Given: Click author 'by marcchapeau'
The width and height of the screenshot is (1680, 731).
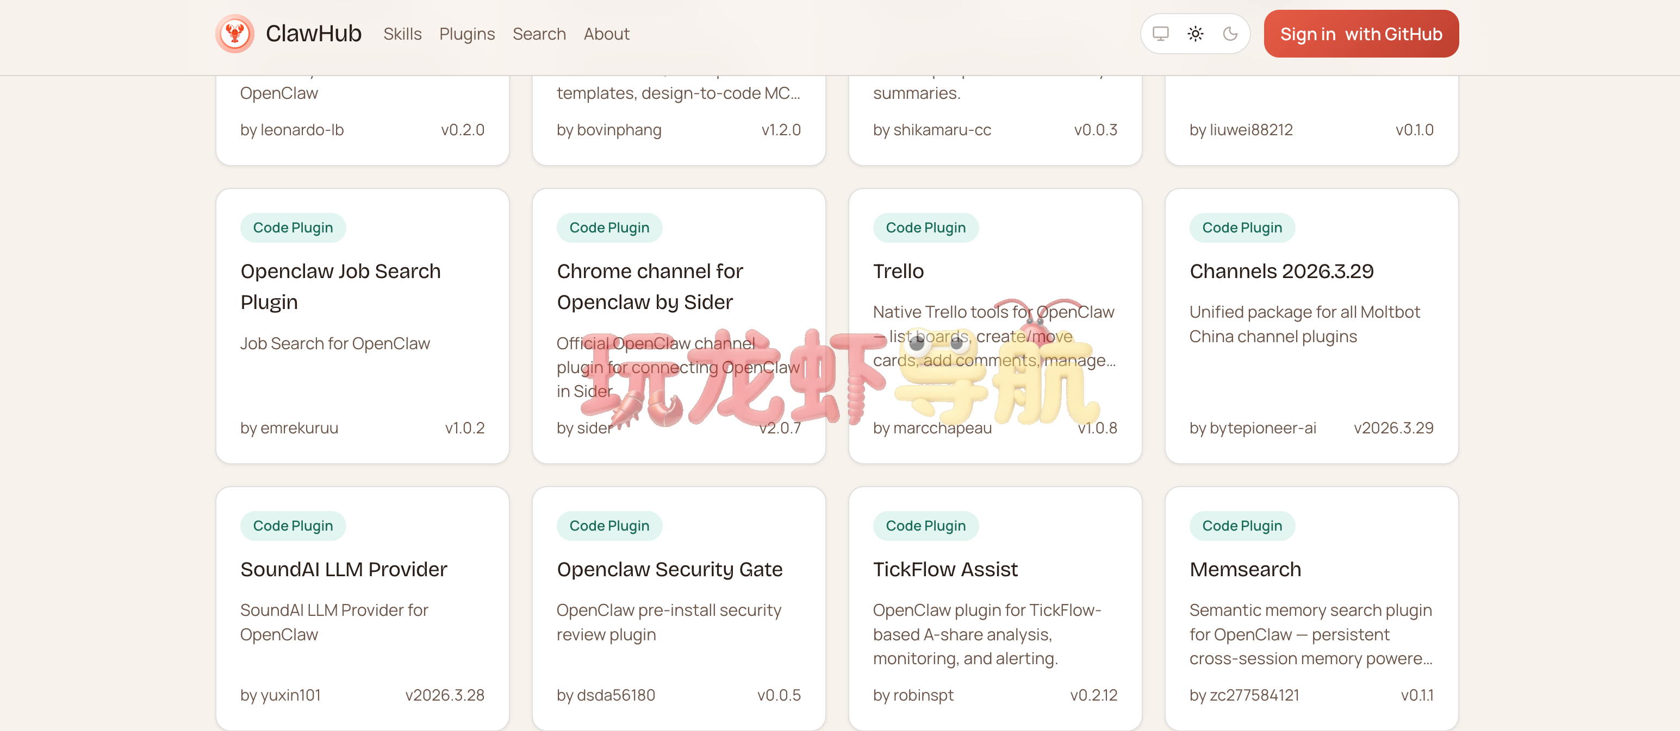Looking at the screenshot, I should point(932,428).
